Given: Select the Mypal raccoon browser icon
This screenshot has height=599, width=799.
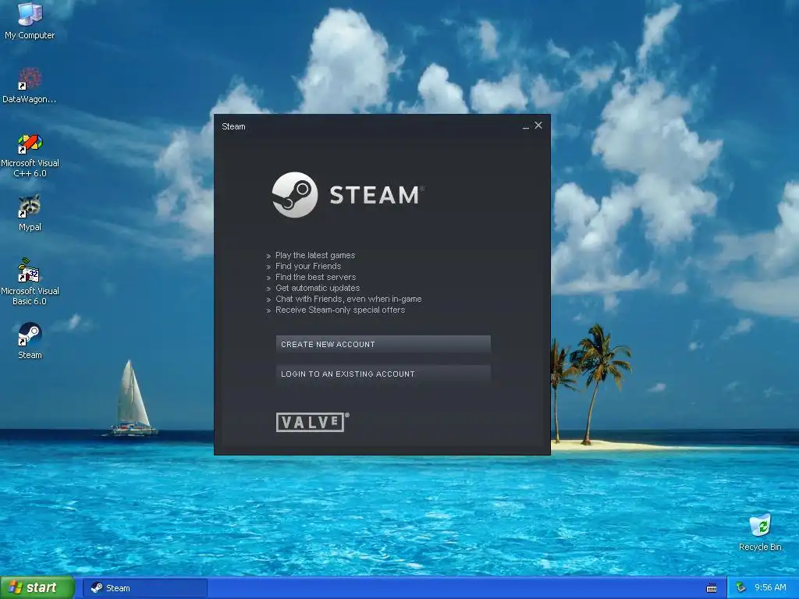Looking at the screenshot, I should click(x=30, y=213).
